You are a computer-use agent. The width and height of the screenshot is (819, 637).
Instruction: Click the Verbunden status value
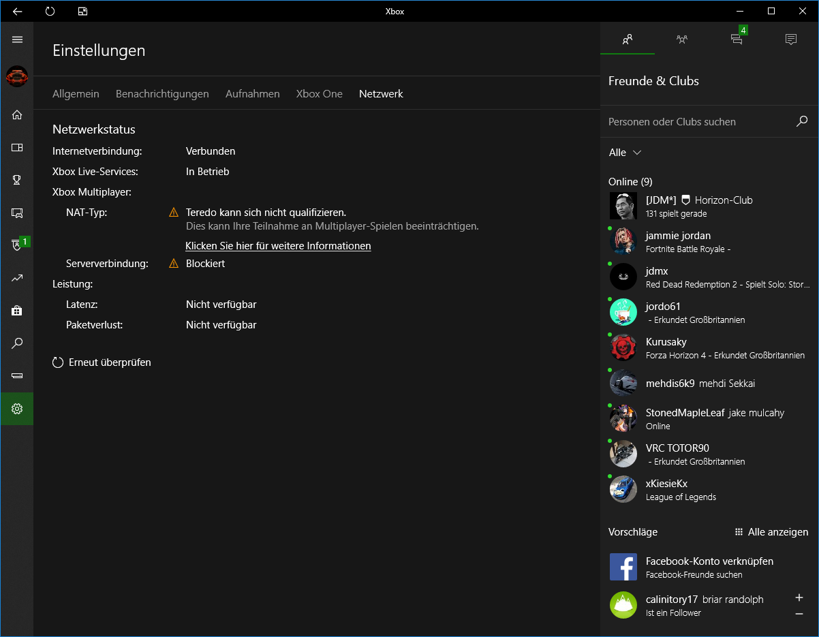point(211,151)
